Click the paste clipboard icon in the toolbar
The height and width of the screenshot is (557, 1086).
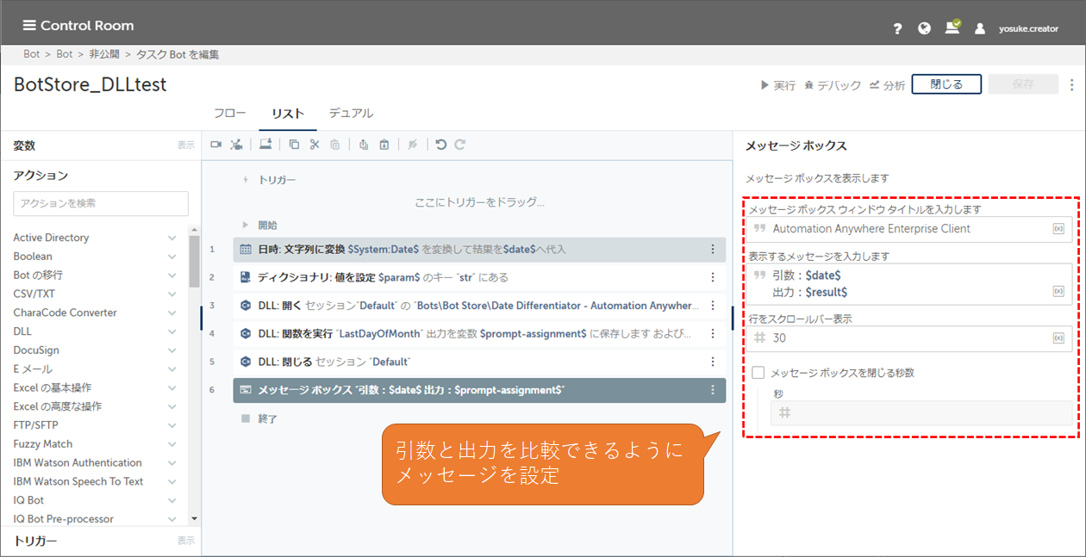(x=335, y=145)
